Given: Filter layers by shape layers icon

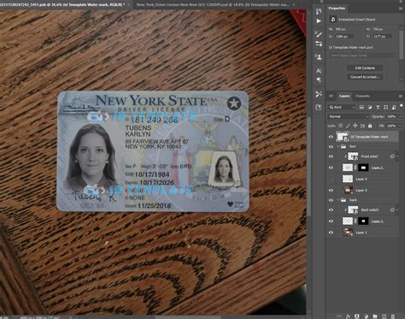Looking at the screenshot, I should click(x=385, y=107).
